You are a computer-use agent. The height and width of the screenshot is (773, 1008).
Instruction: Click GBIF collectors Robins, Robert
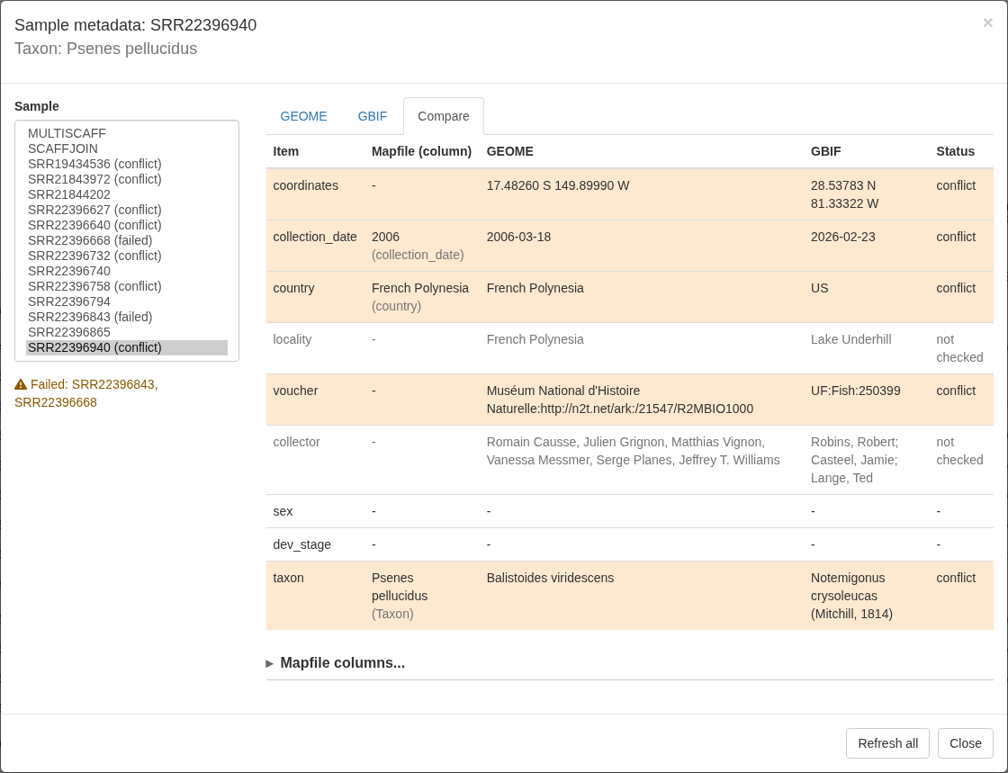[854, 460]
